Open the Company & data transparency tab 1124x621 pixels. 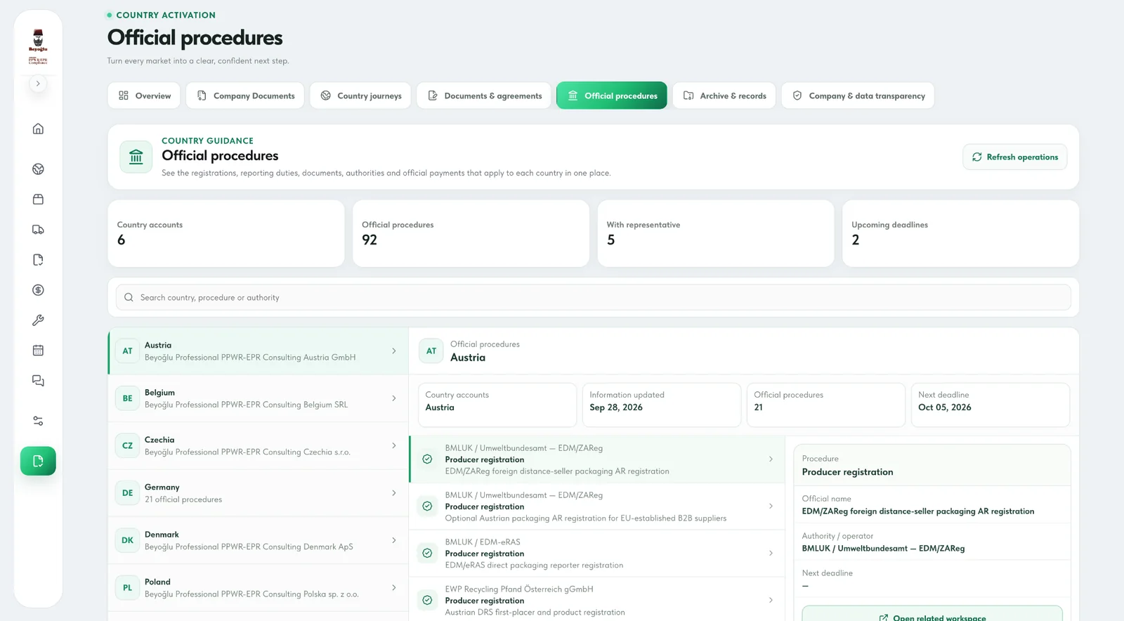858,96
